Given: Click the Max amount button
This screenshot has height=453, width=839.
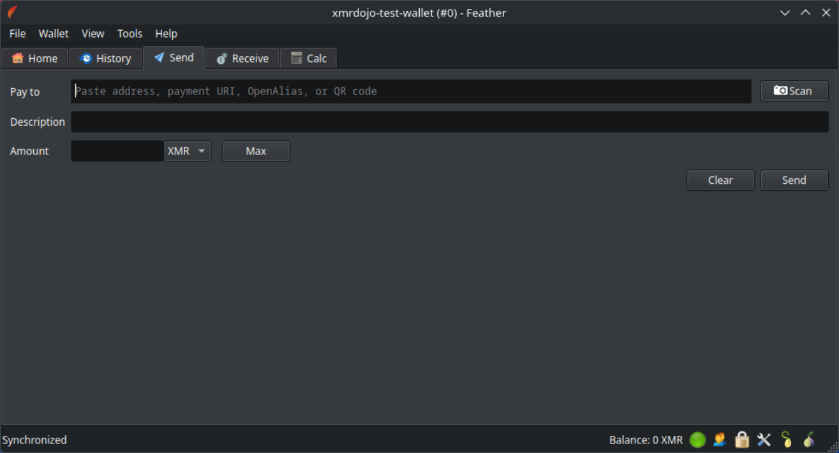Looking at the screenshot, I should tap(256, 151).
